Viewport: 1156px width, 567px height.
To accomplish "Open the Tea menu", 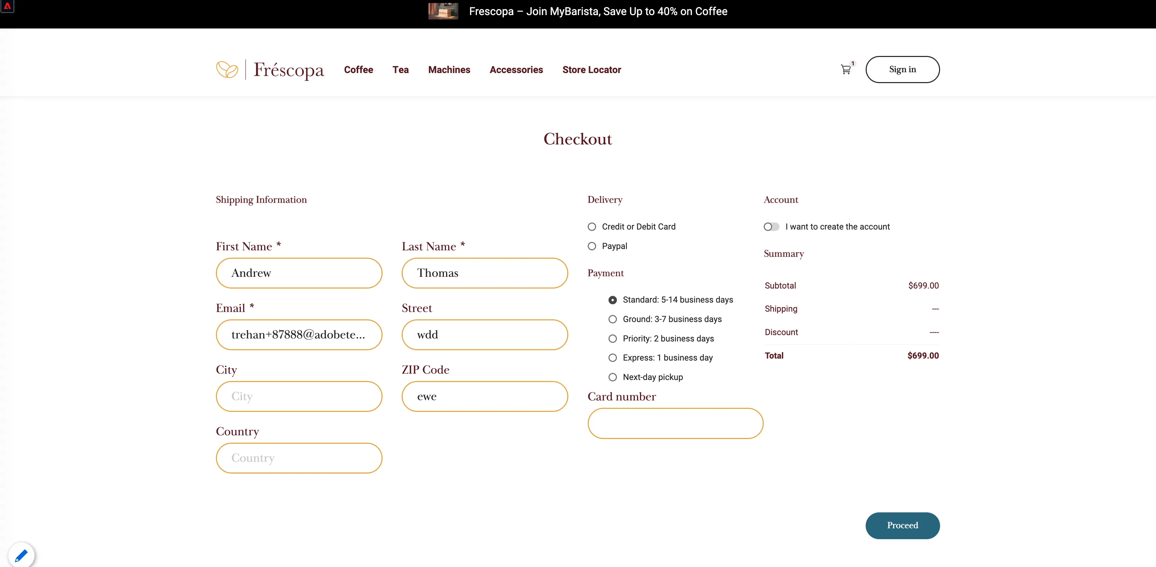I will tap(400, 69).
